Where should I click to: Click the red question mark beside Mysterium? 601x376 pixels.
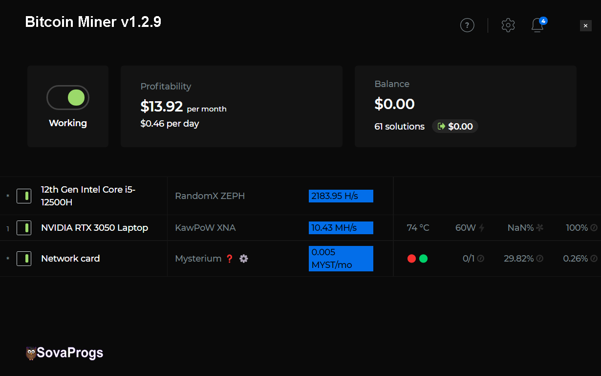[x=230, y=259]
